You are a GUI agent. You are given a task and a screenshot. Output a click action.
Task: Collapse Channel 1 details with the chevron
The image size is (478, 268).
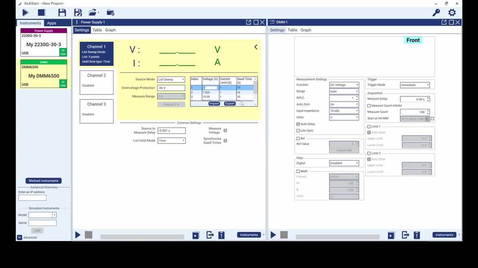[x=255, y=47]
